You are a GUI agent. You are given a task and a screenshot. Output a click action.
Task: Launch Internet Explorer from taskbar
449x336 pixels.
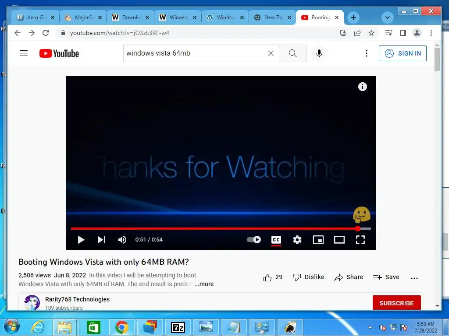[38, 327]
